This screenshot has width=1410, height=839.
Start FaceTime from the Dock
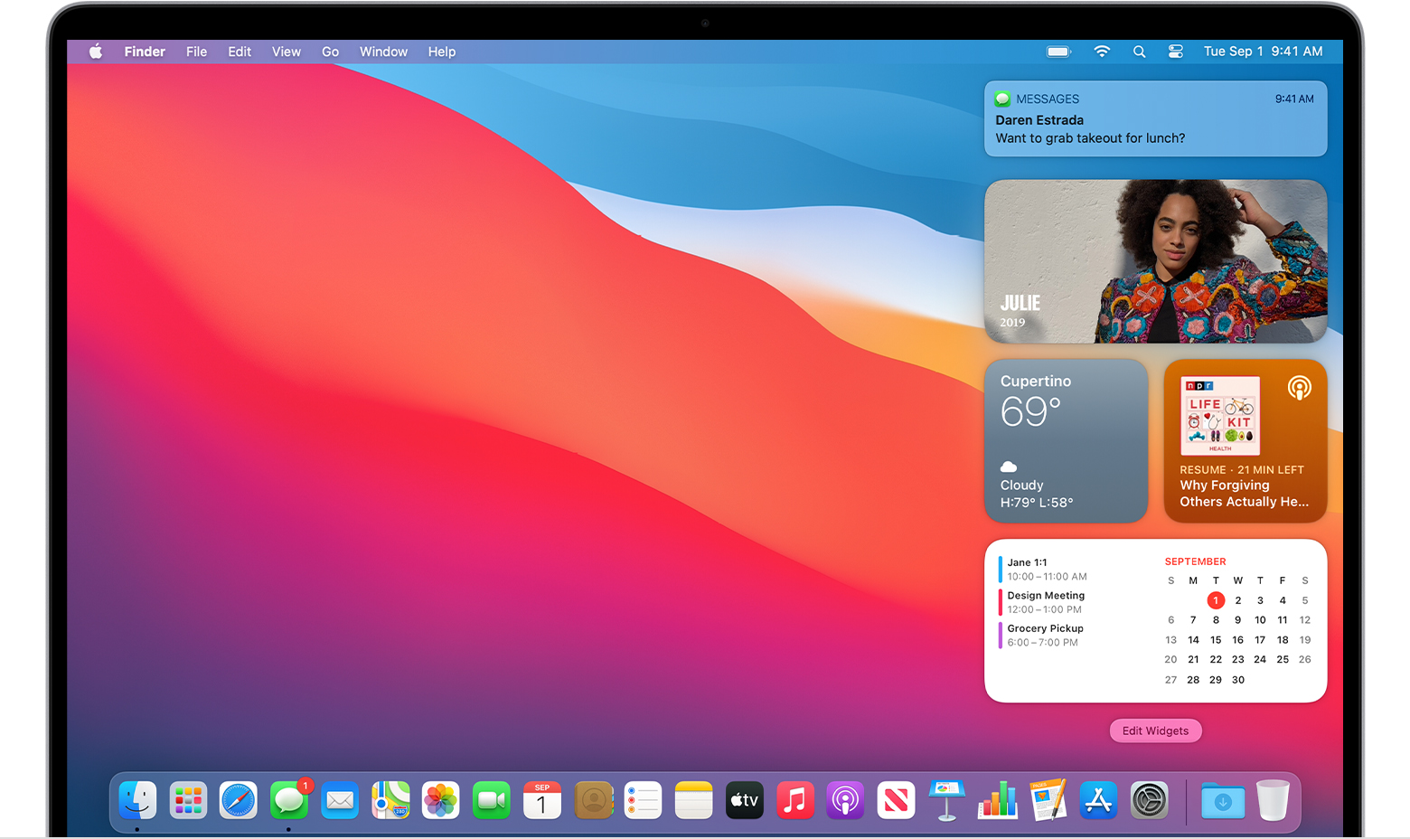491,800
